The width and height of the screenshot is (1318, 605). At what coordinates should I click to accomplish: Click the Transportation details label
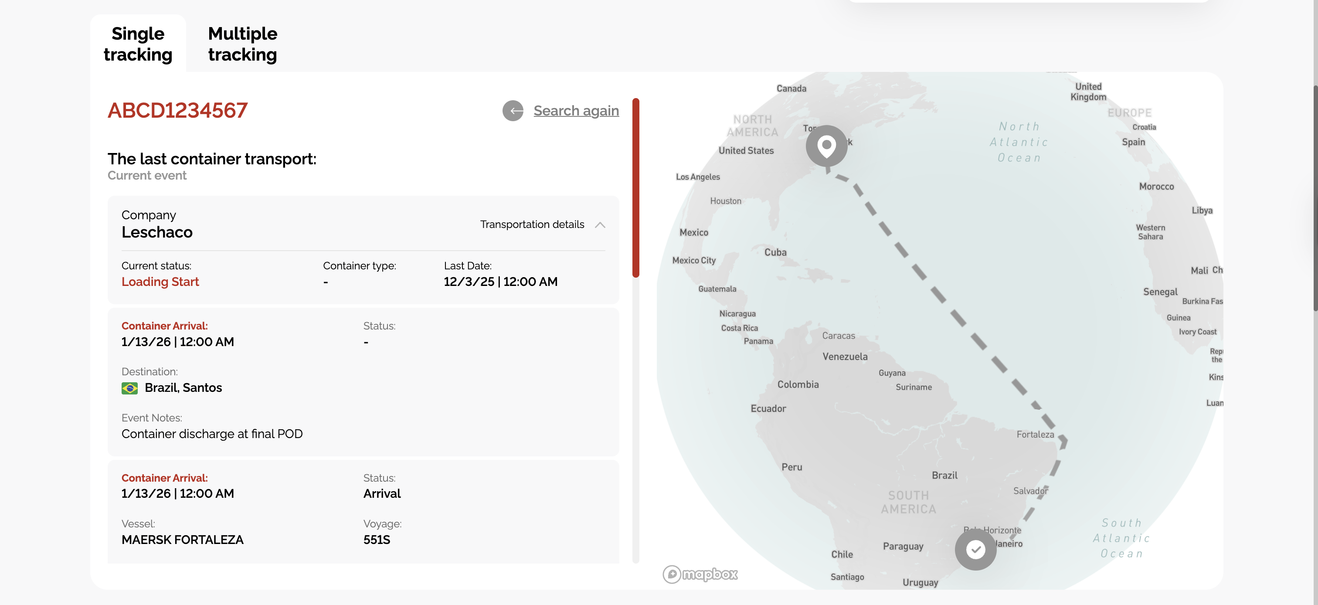[x=532, y=225]
